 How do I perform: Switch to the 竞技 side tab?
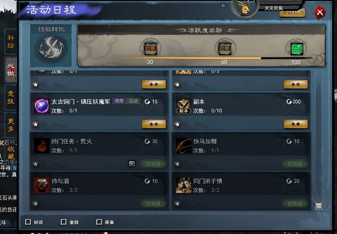[11, 97]
